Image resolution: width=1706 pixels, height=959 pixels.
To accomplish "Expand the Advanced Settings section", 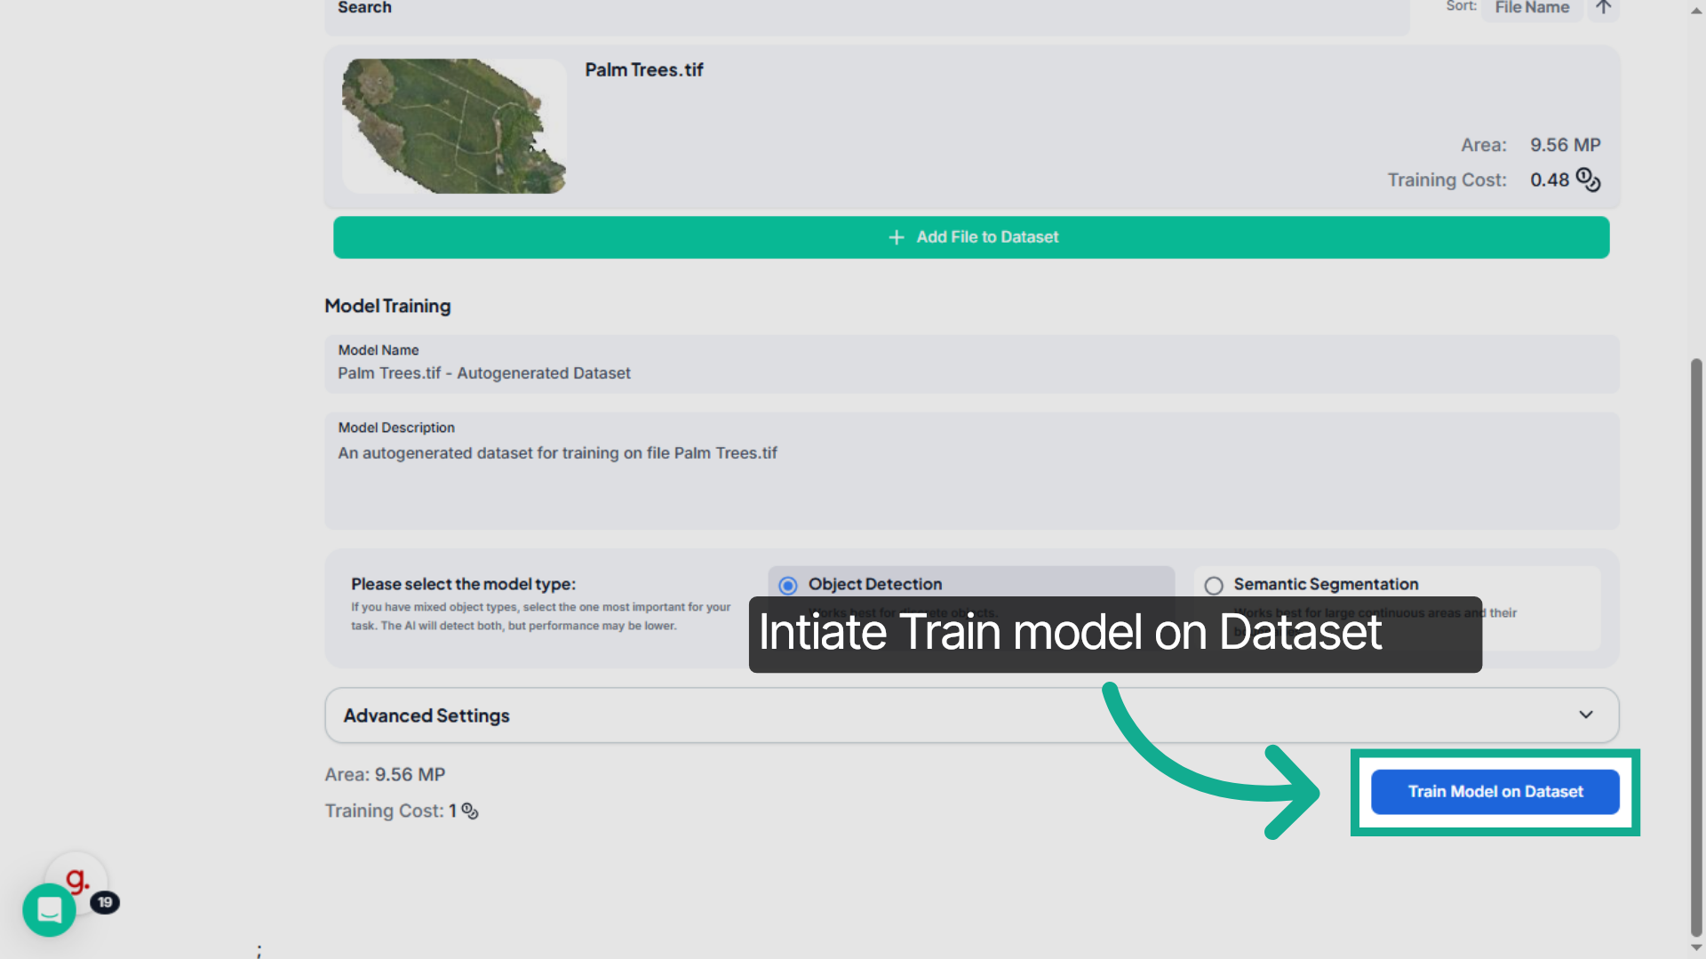I will (971, 715).
